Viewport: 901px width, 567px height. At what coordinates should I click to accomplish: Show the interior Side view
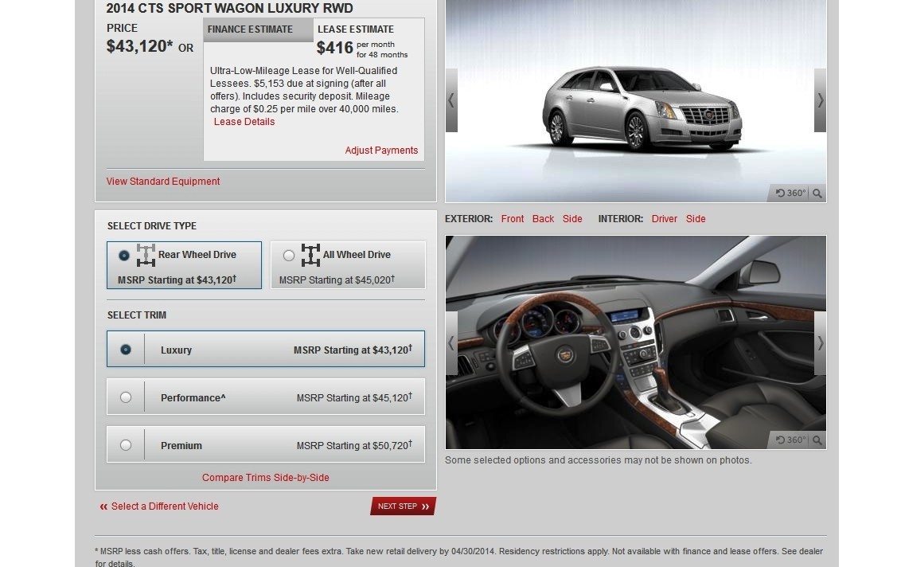(696, 219)
